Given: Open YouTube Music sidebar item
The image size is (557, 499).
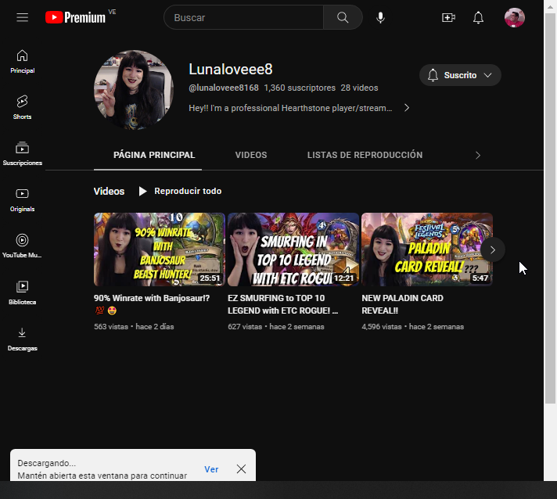Looking at the screenshot, I should pyautogui.click(x=23, y=246).
